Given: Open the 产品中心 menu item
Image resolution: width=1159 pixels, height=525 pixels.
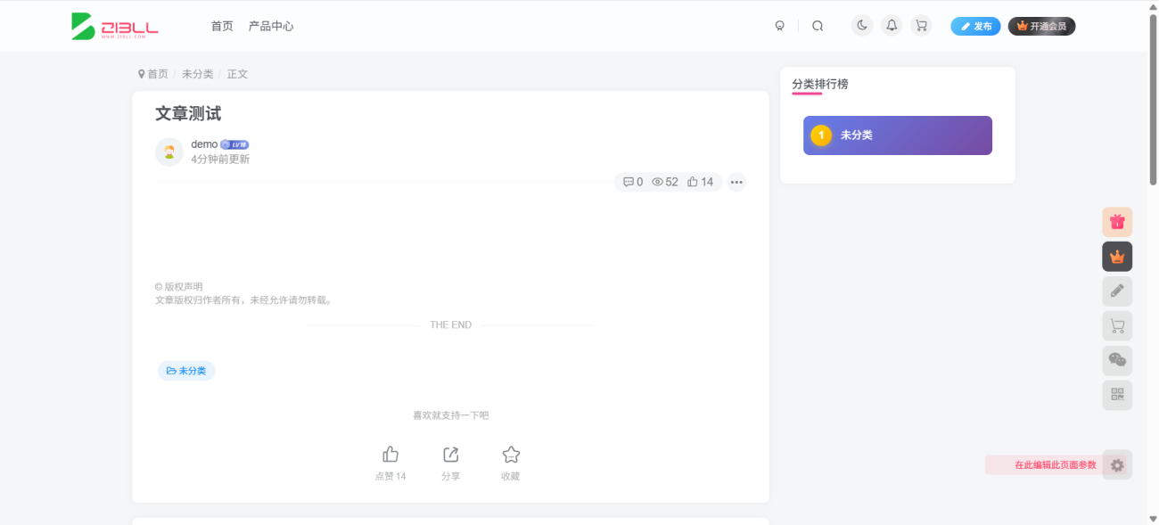Looking at the screenshot, I should [x=271, y=26].
